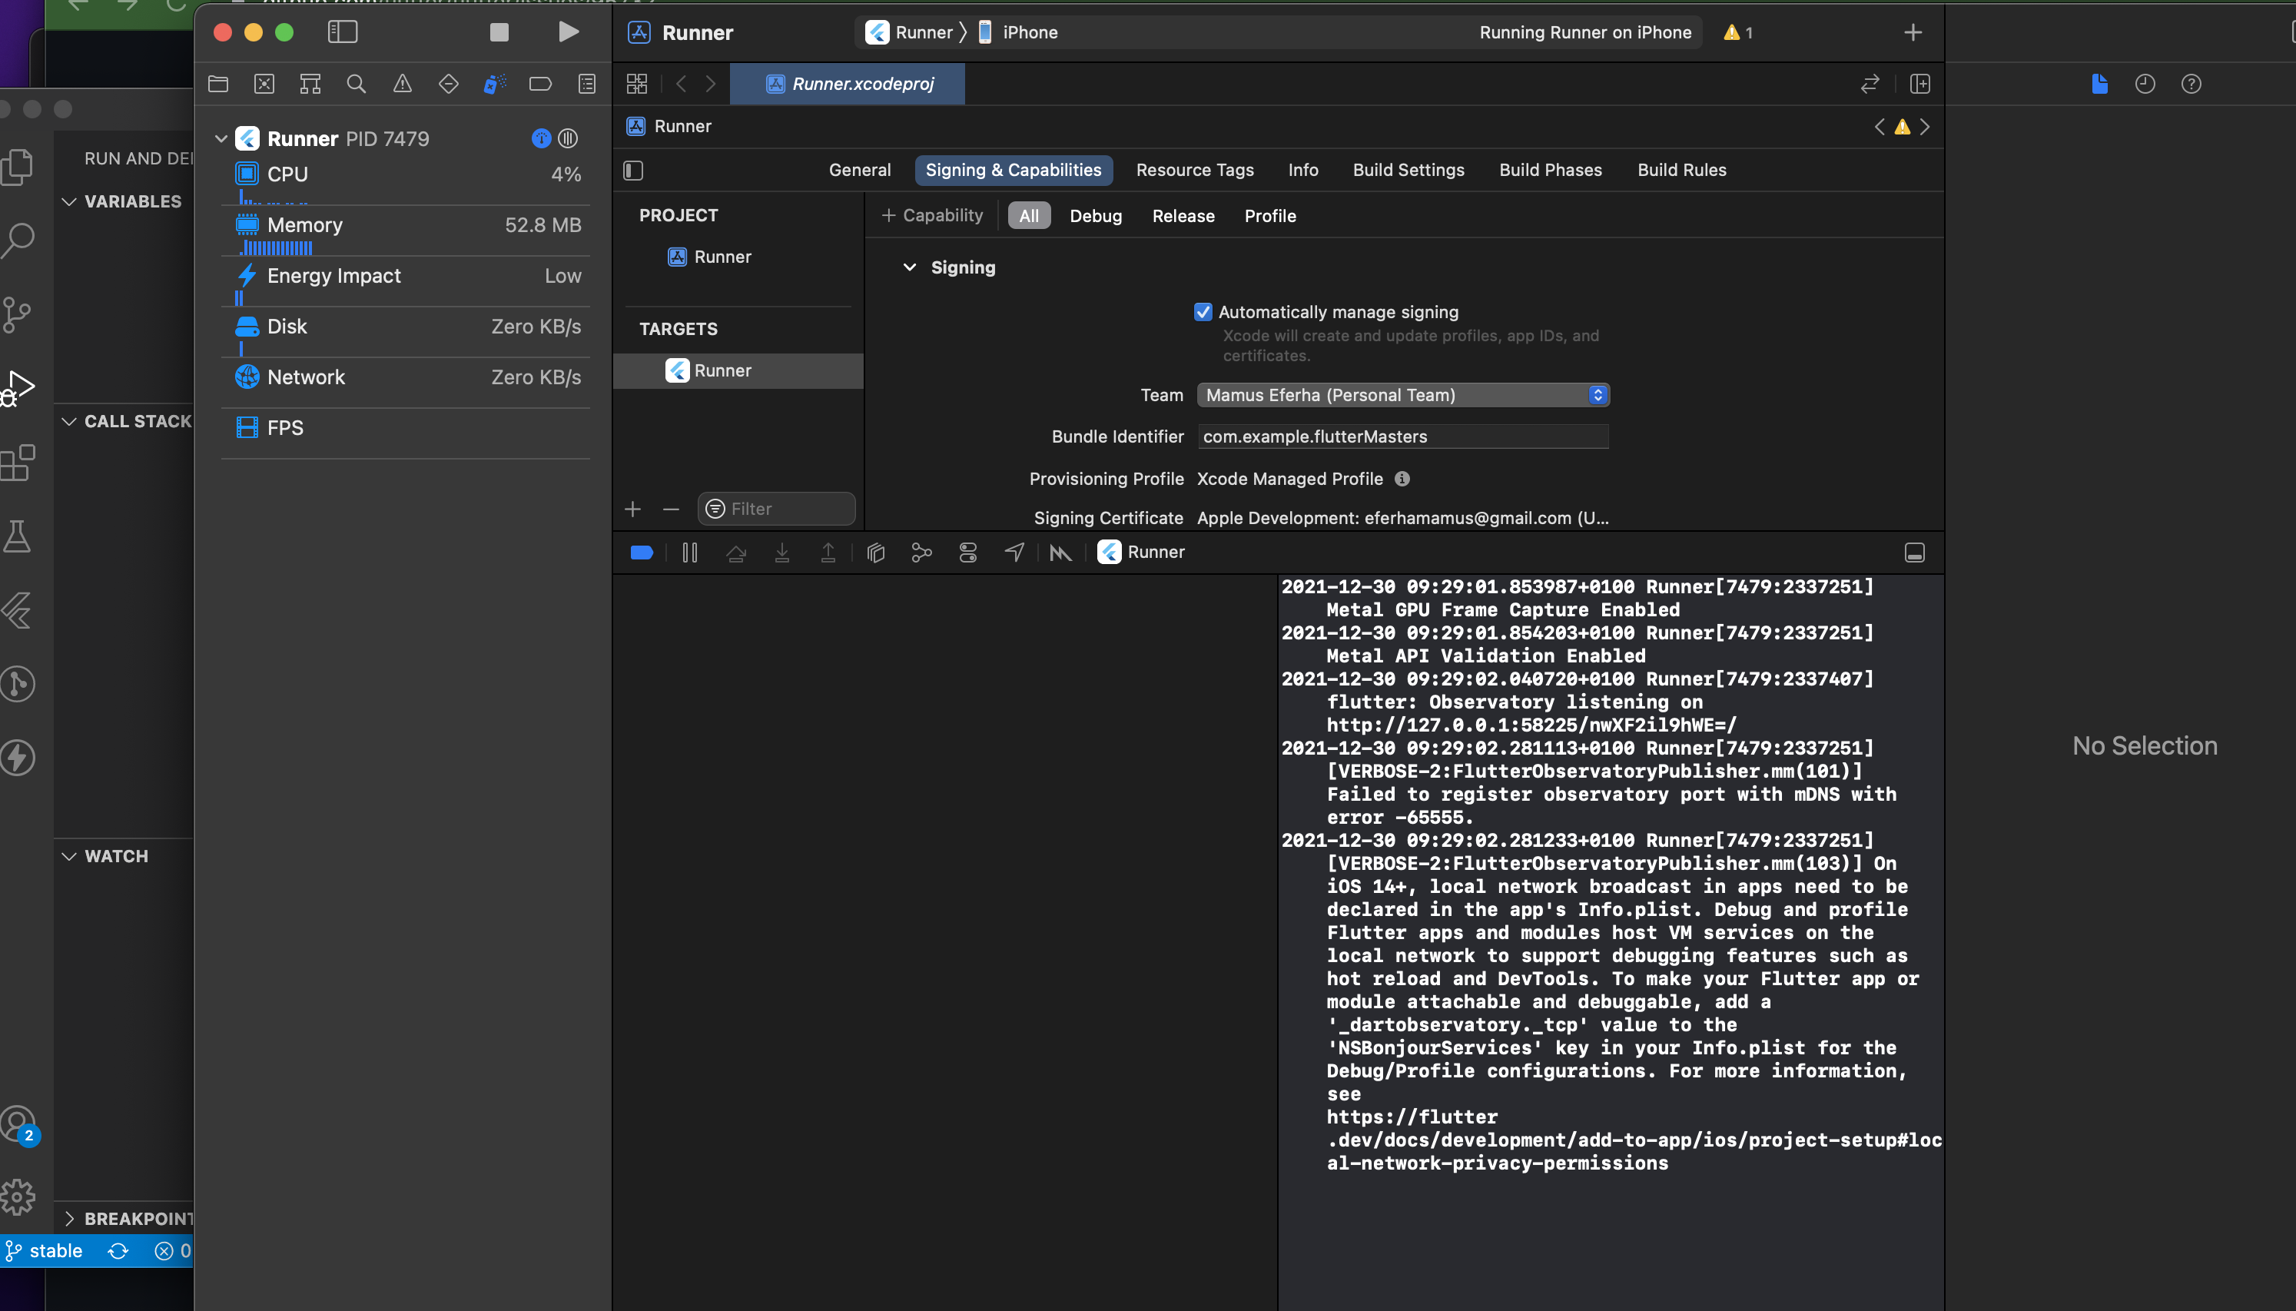Click the Debug View Hierarchy icon
The image size is (2296, 1311).
click(875, 553)
